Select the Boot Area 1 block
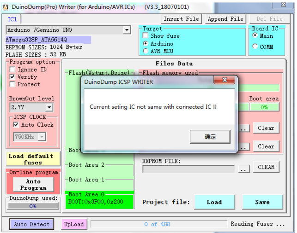This screenshot has width=297, height=233. click(x=99, y=184)
